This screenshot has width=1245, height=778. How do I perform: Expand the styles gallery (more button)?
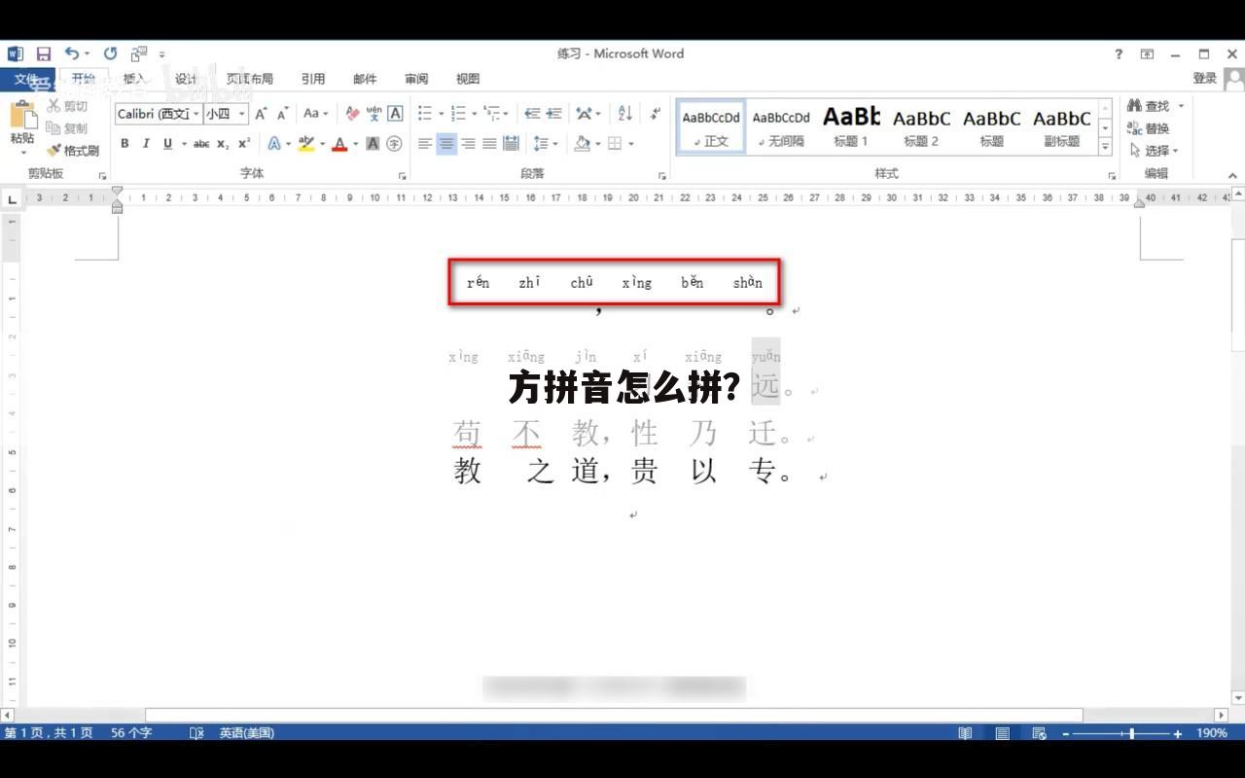pos(1105,147)
